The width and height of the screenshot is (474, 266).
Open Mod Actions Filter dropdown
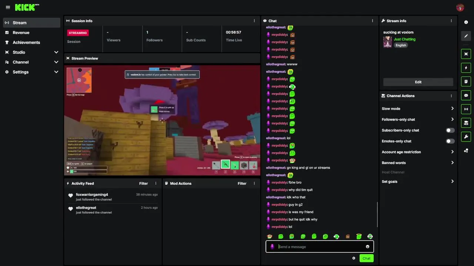click(242, 184)
